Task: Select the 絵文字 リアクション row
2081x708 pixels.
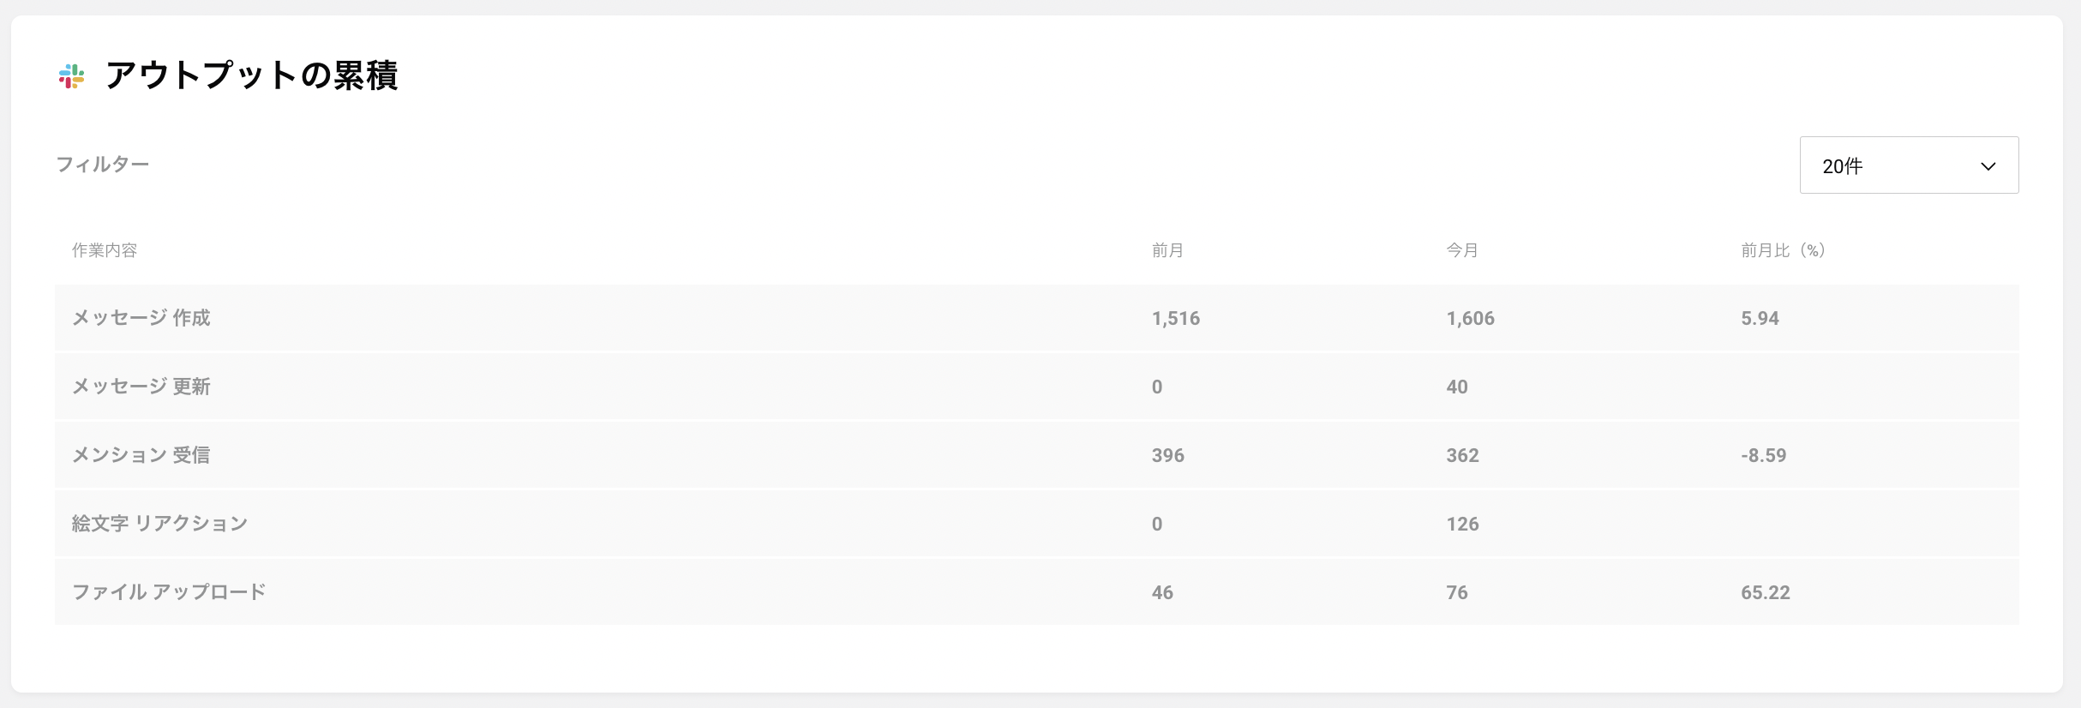Action: (1037, 524)
